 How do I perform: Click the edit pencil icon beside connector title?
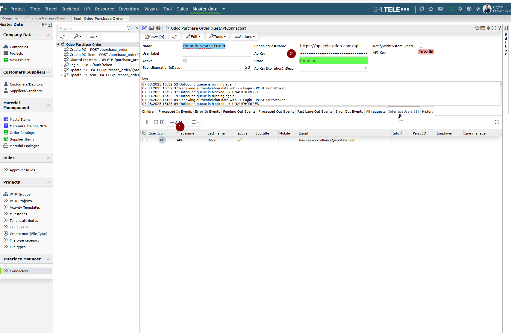click(144, 28)
